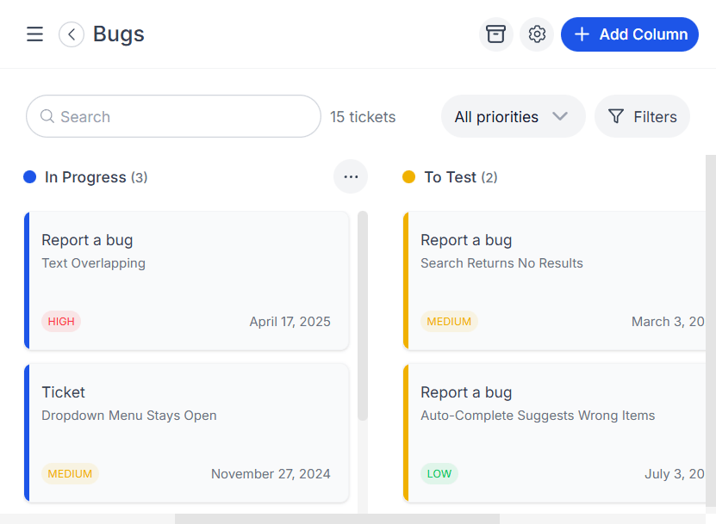The image size is (716, 524).
Task: Expand the All priorities dropdown
Action: coord(513,117)
